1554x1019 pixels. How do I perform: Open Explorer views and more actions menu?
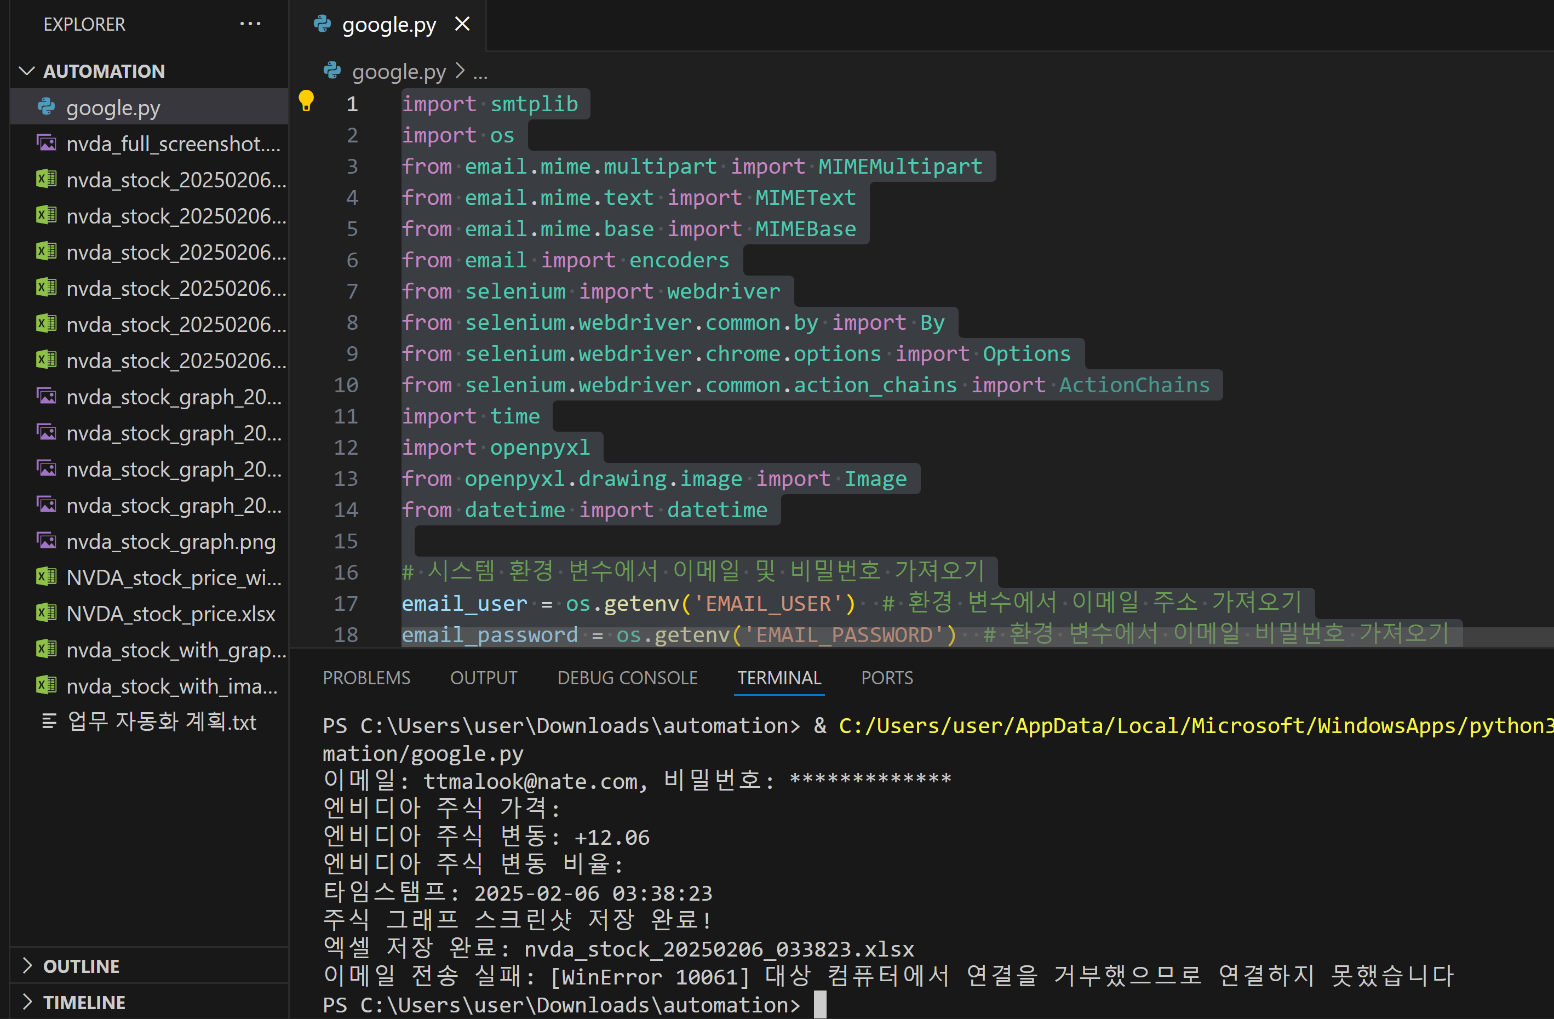click(250, 24)
